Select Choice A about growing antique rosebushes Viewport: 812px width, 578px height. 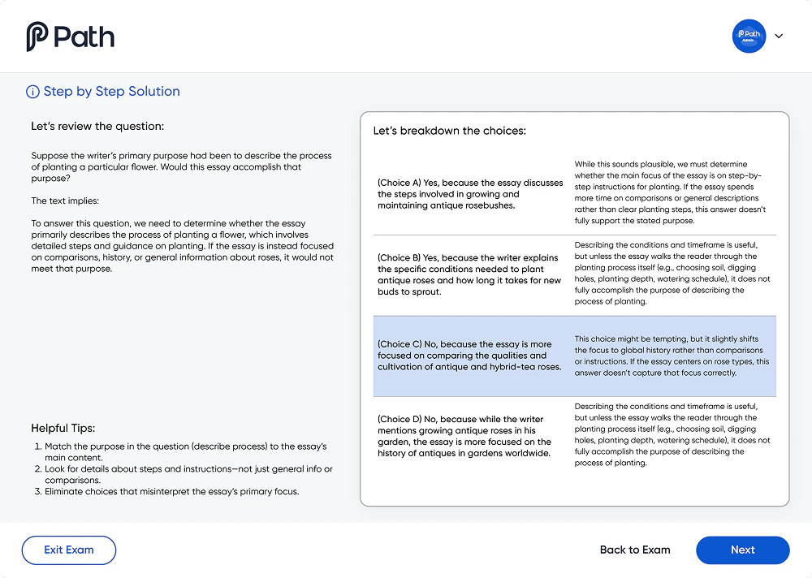469,194
